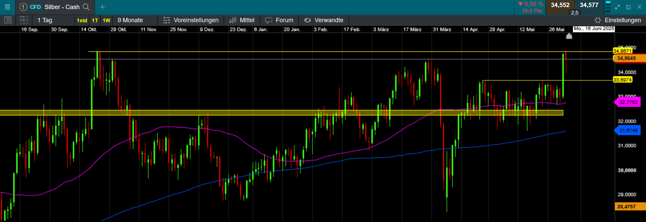
Task: Open the chart layout grid icon
Action: 24,20
